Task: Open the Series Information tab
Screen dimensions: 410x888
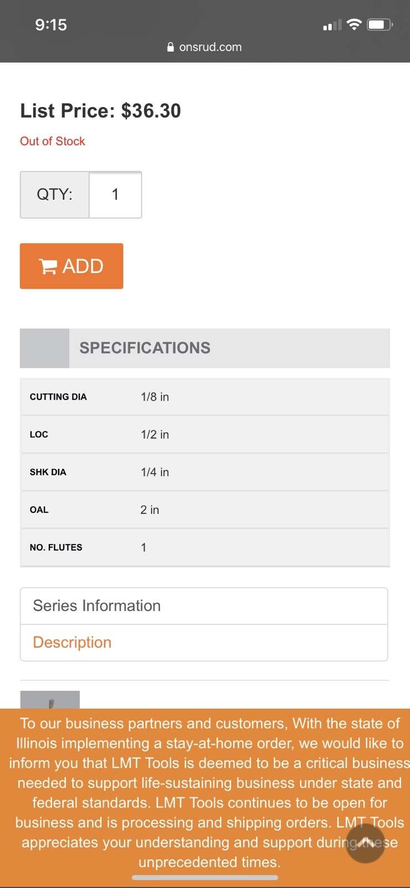Action: pos(204,606)
